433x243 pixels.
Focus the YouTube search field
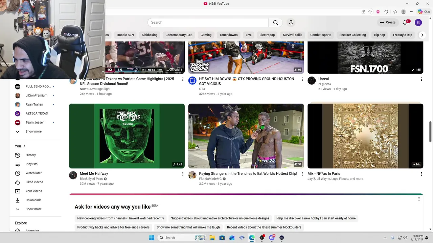pos(208,23)
